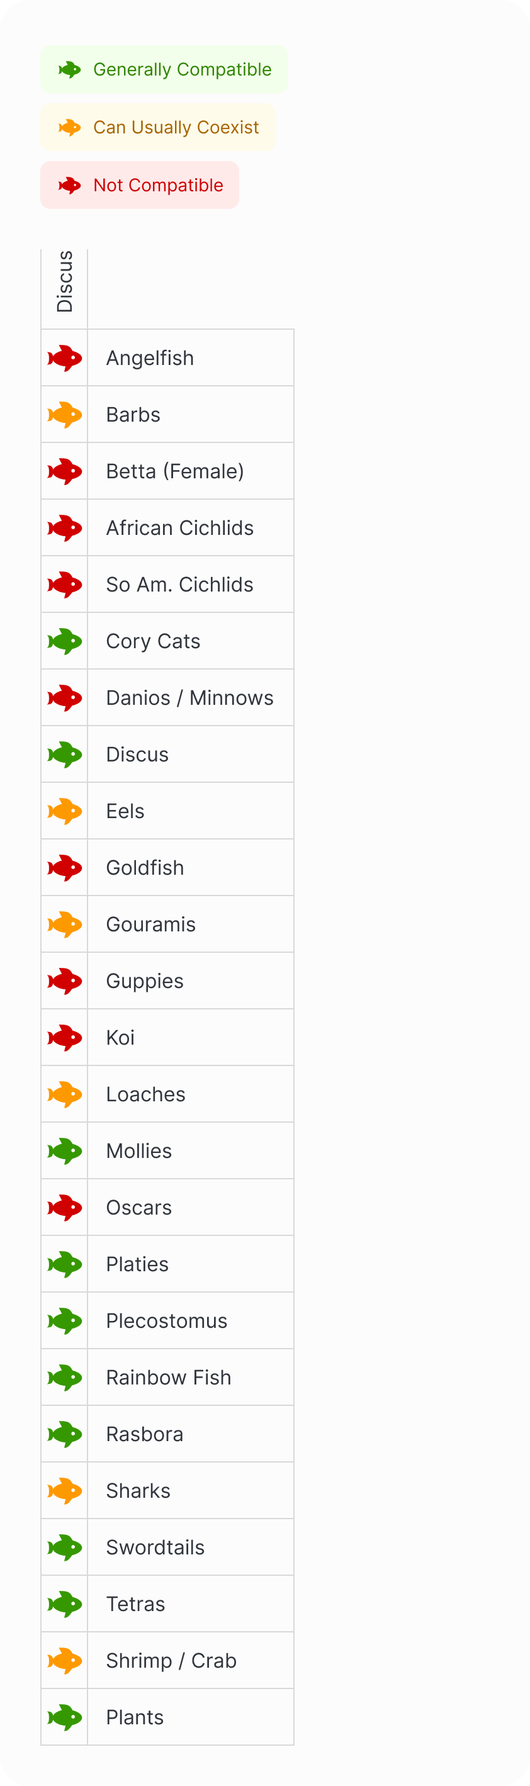Click the green fish icon beside Plecostomus
Image resolution: width=530 pixels, height=1786 pixels.
click(64, 1321)
